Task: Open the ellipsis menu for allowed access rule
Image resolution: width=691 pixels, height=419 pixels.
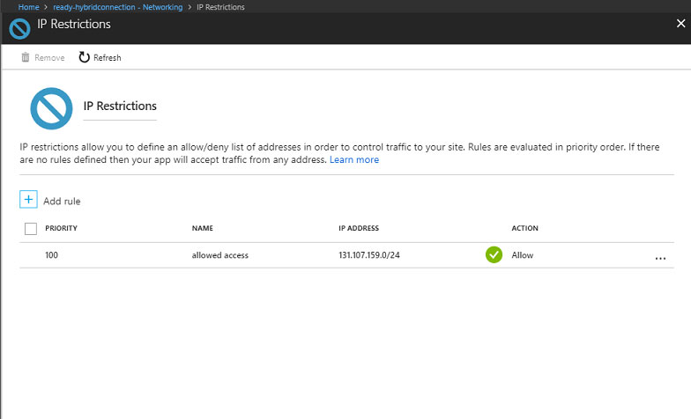Action: coord(660,259)
